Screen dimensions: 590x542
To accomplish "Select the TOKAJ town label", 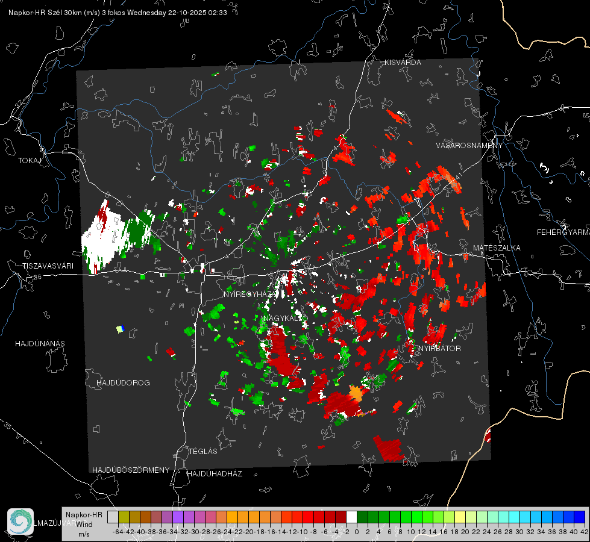I will point(30,161).
